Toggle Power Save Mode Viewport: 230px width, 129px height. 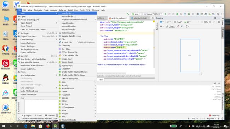38,94
